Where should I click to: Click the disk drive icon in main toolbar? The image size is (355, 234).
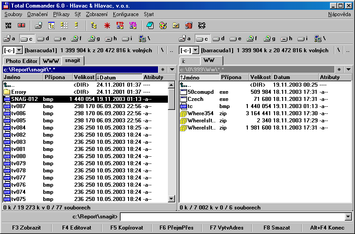pyautogui.click(x=38, y=25)
